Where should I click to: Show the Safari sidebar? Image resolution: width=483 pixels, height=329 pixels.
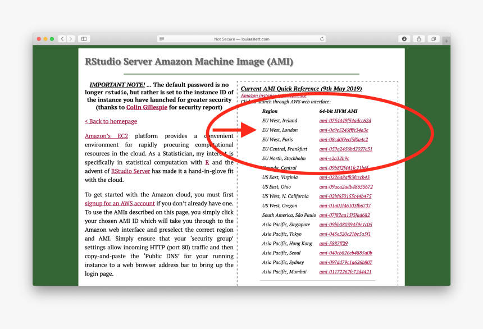click(84, 39)
